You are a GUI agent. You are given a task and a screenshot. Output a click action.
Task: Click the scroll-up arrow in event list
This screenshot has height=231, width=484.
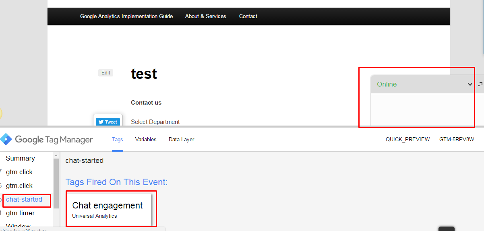pyautogui.click(x=56, y=155)
